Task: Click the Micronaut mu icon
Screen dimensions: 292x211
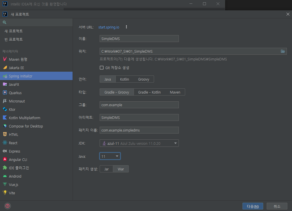Action: pyautogui.click(x=5, y=101)
